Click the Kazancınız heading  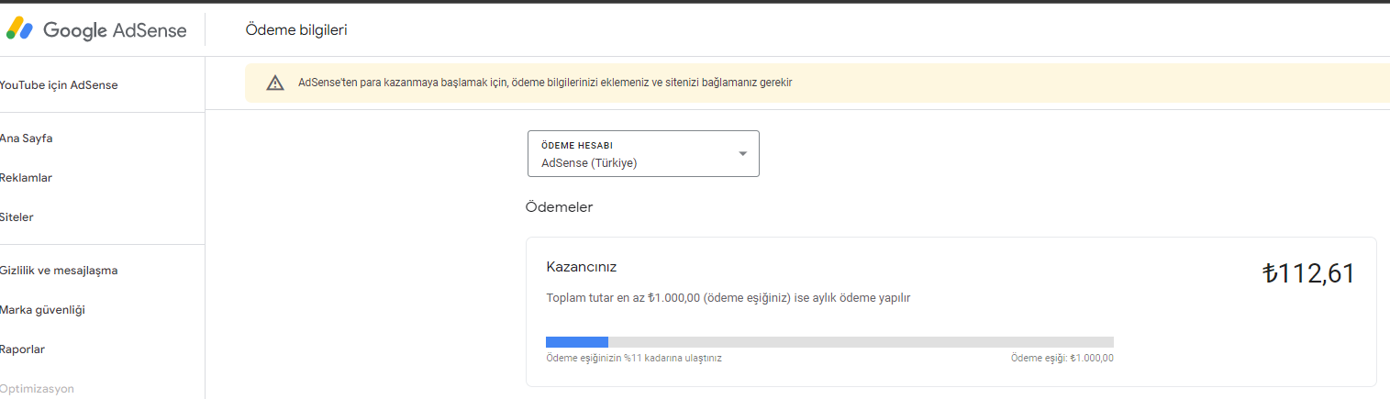[x=582, y=267]
